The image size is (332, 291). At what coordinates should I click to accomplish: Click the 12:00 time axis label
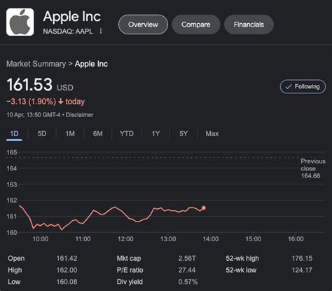[125, 239]
